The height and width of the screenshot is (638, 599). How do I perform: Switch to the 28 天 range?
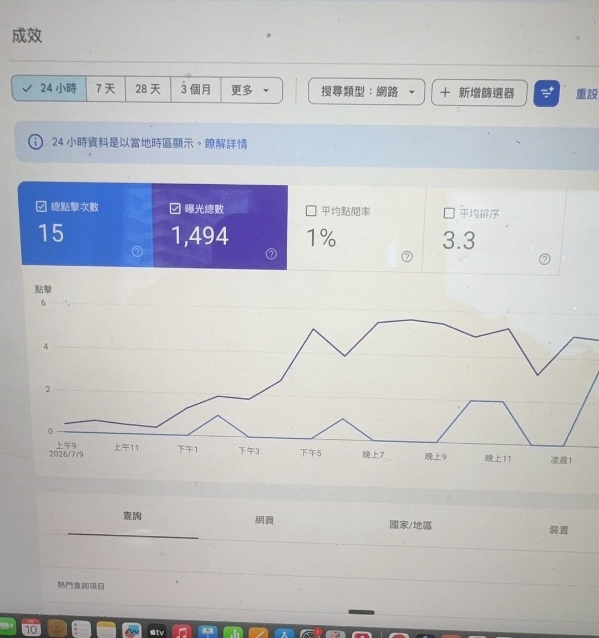pos(148,89)
